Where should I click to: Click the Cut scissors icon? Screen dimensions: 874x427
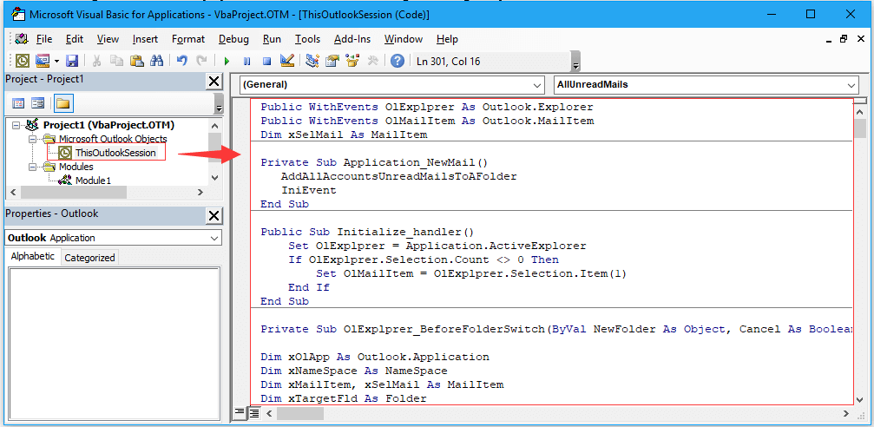[96, 61]
